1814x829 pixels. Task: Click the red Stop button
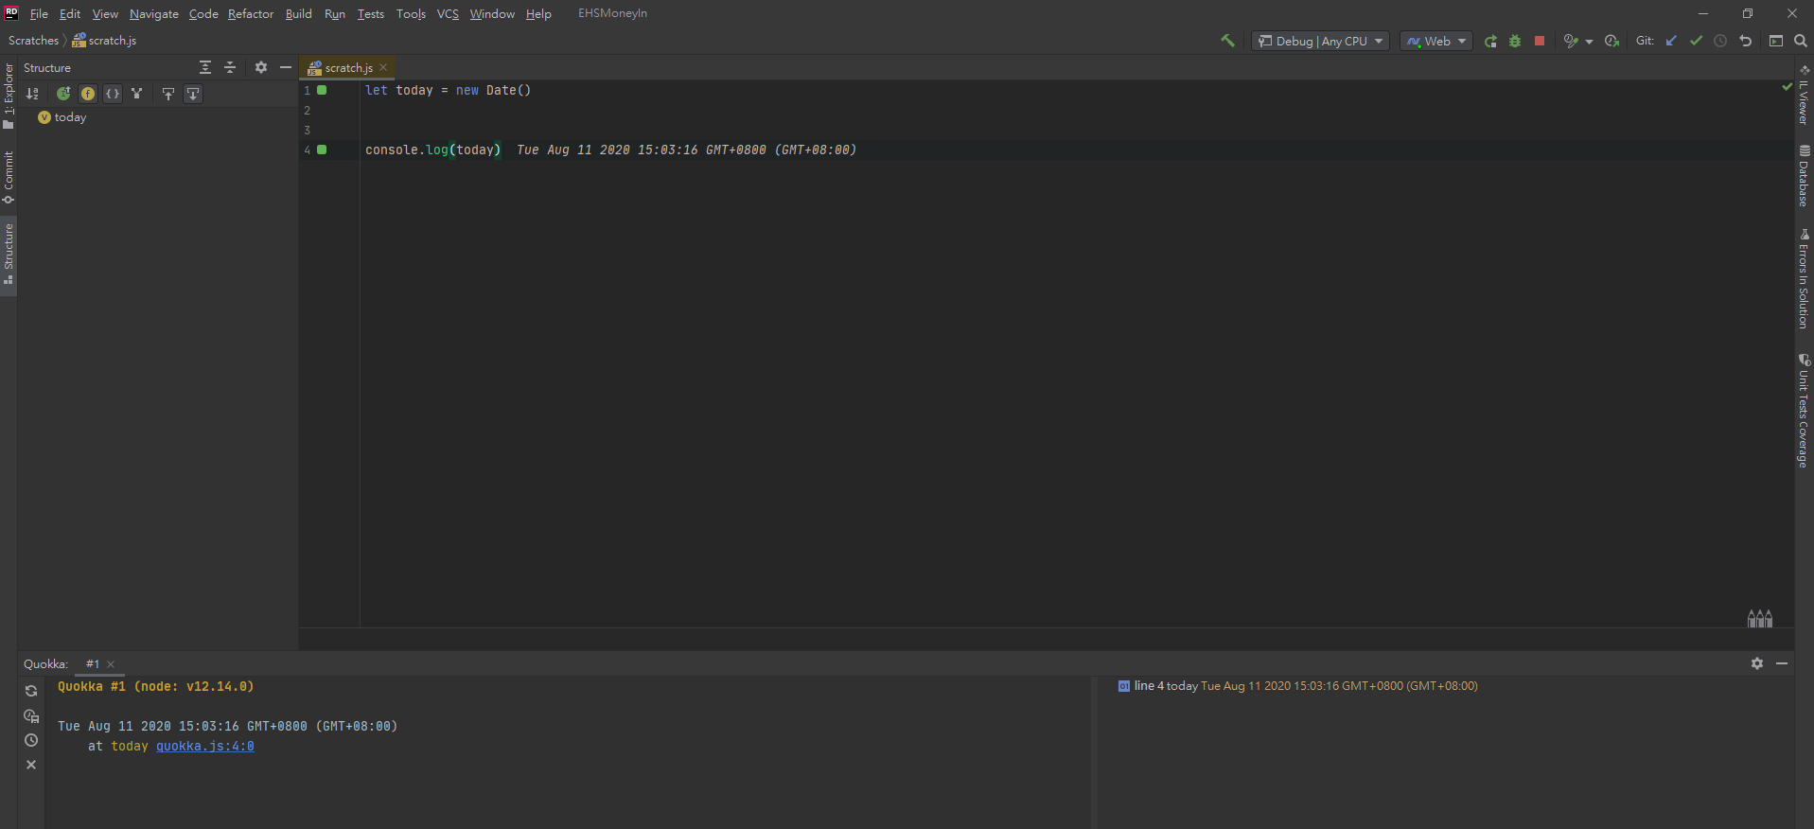[x=1540, y=41]
